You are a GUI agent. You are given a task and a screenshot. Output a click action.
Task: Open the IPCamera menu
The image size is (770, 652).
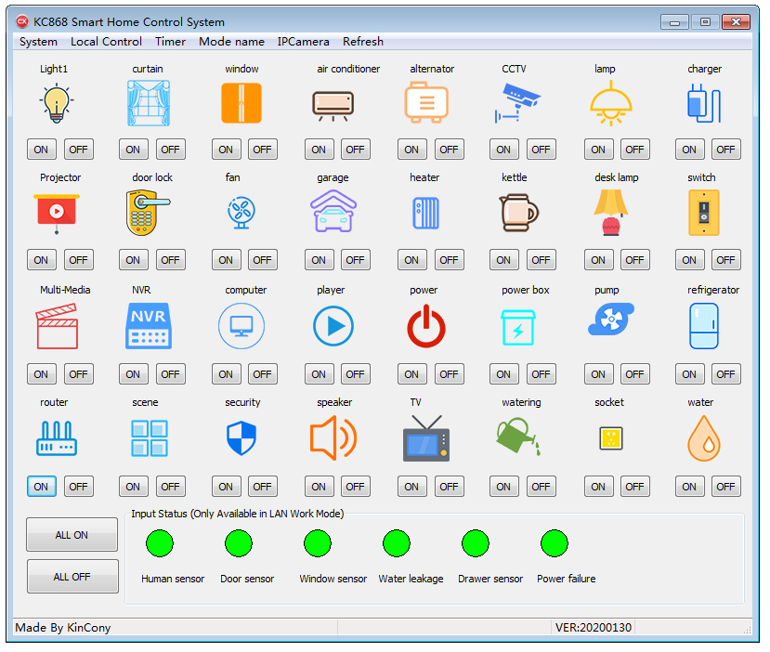pyautogui.click(x=303, y=42)
